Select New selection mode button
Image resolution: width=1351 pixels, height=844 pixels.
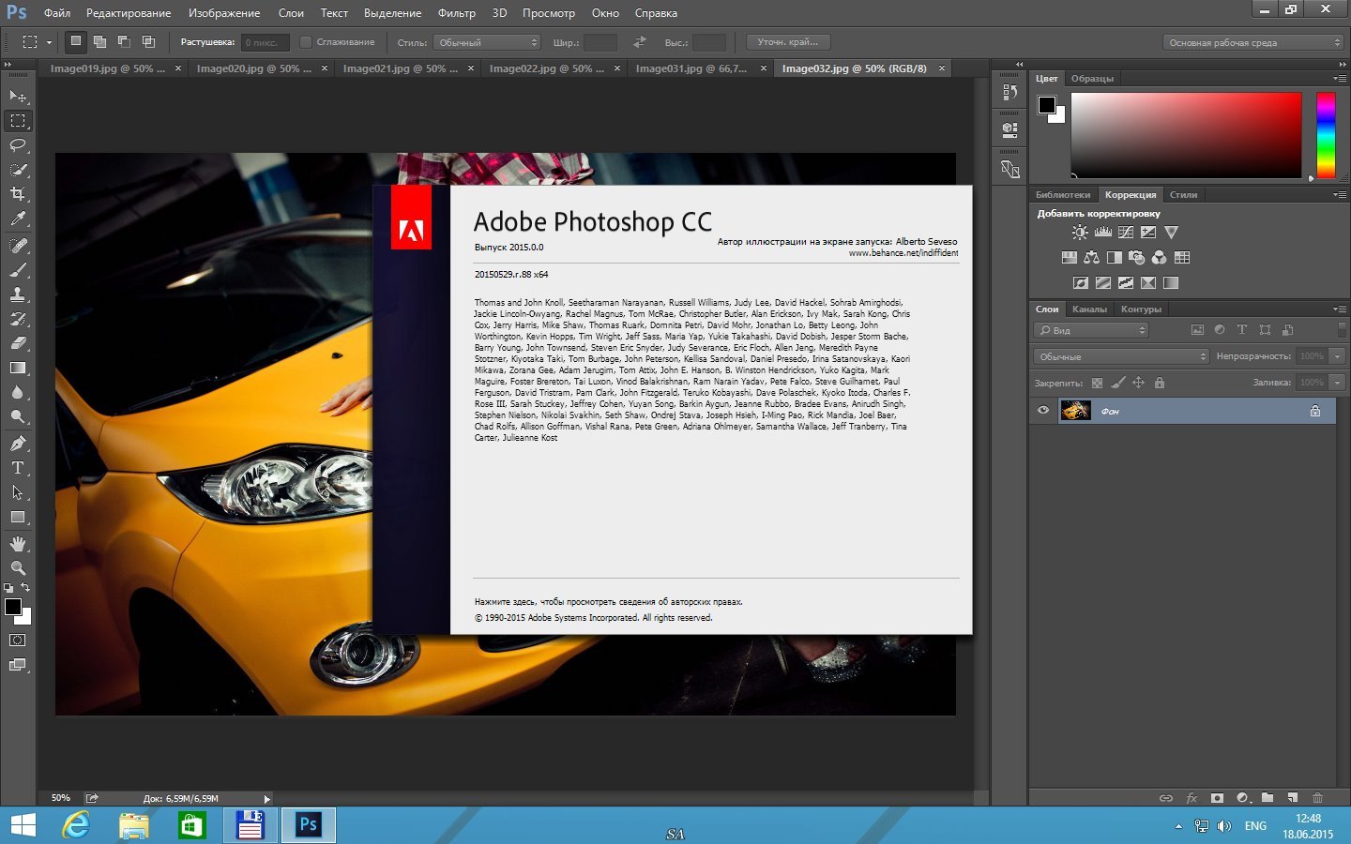tap(76, 42)
